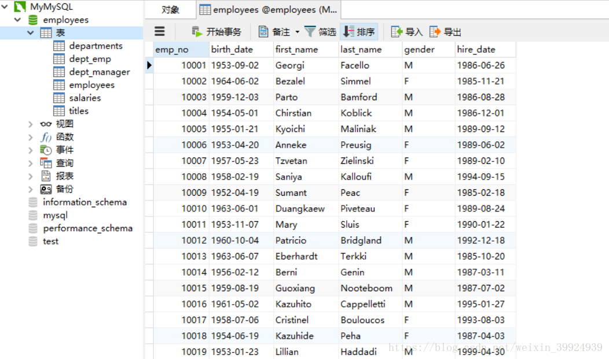Click birth_date cell 1953-04-20

coord(241,145)
